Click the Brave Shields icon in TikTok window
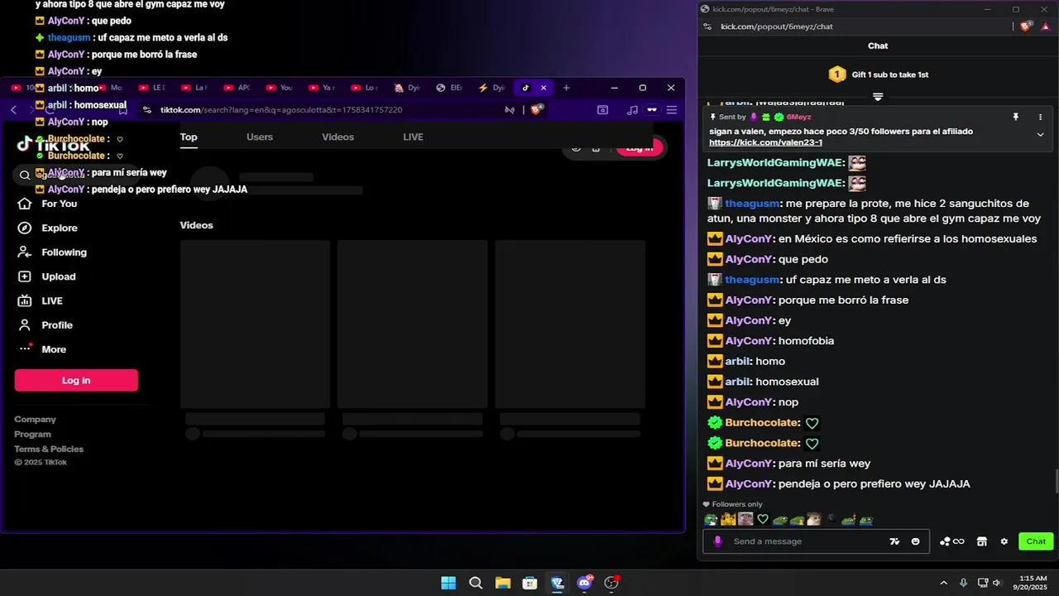1059x596 pixels. tap(536, 110)
